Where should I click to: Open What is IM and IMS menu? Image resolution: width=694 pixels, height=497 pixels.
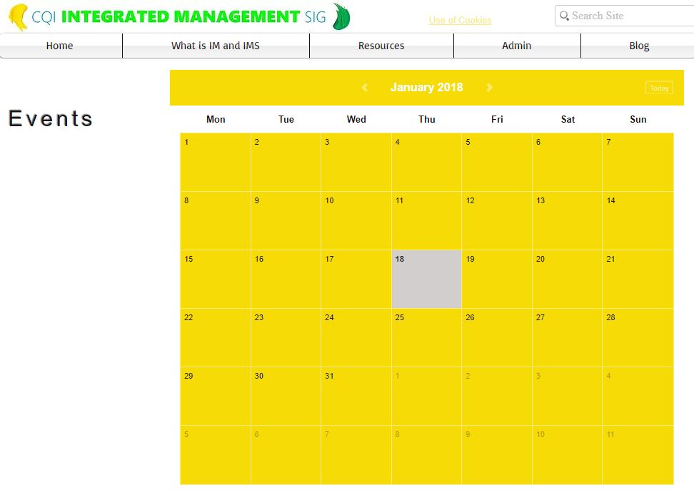216,46
